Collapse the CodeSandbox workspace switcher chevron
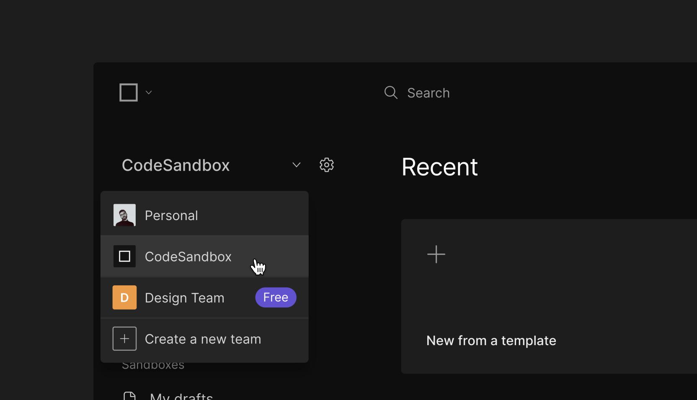The image size is (697, 400). tap(297, 165)
